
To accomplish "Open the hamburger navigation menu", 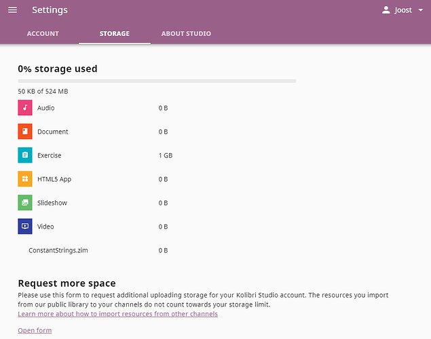I will tap(12, 10).
